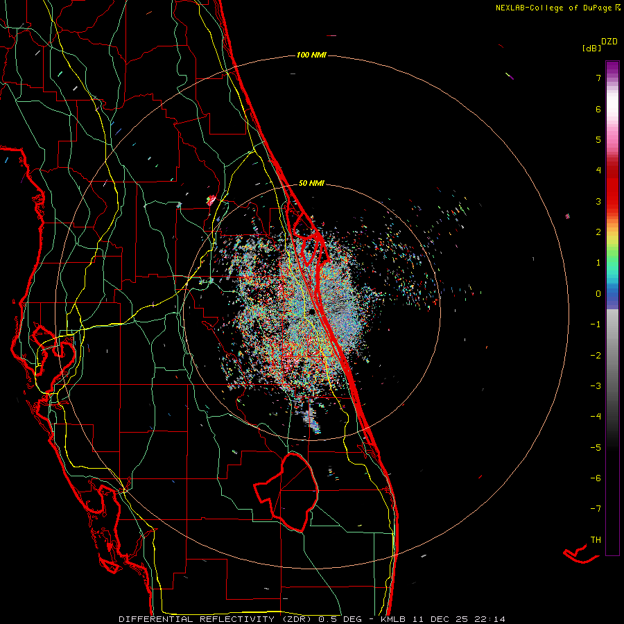Click the purple top segment of color bar
Screen dimensions: 624x624
(612, 69)
